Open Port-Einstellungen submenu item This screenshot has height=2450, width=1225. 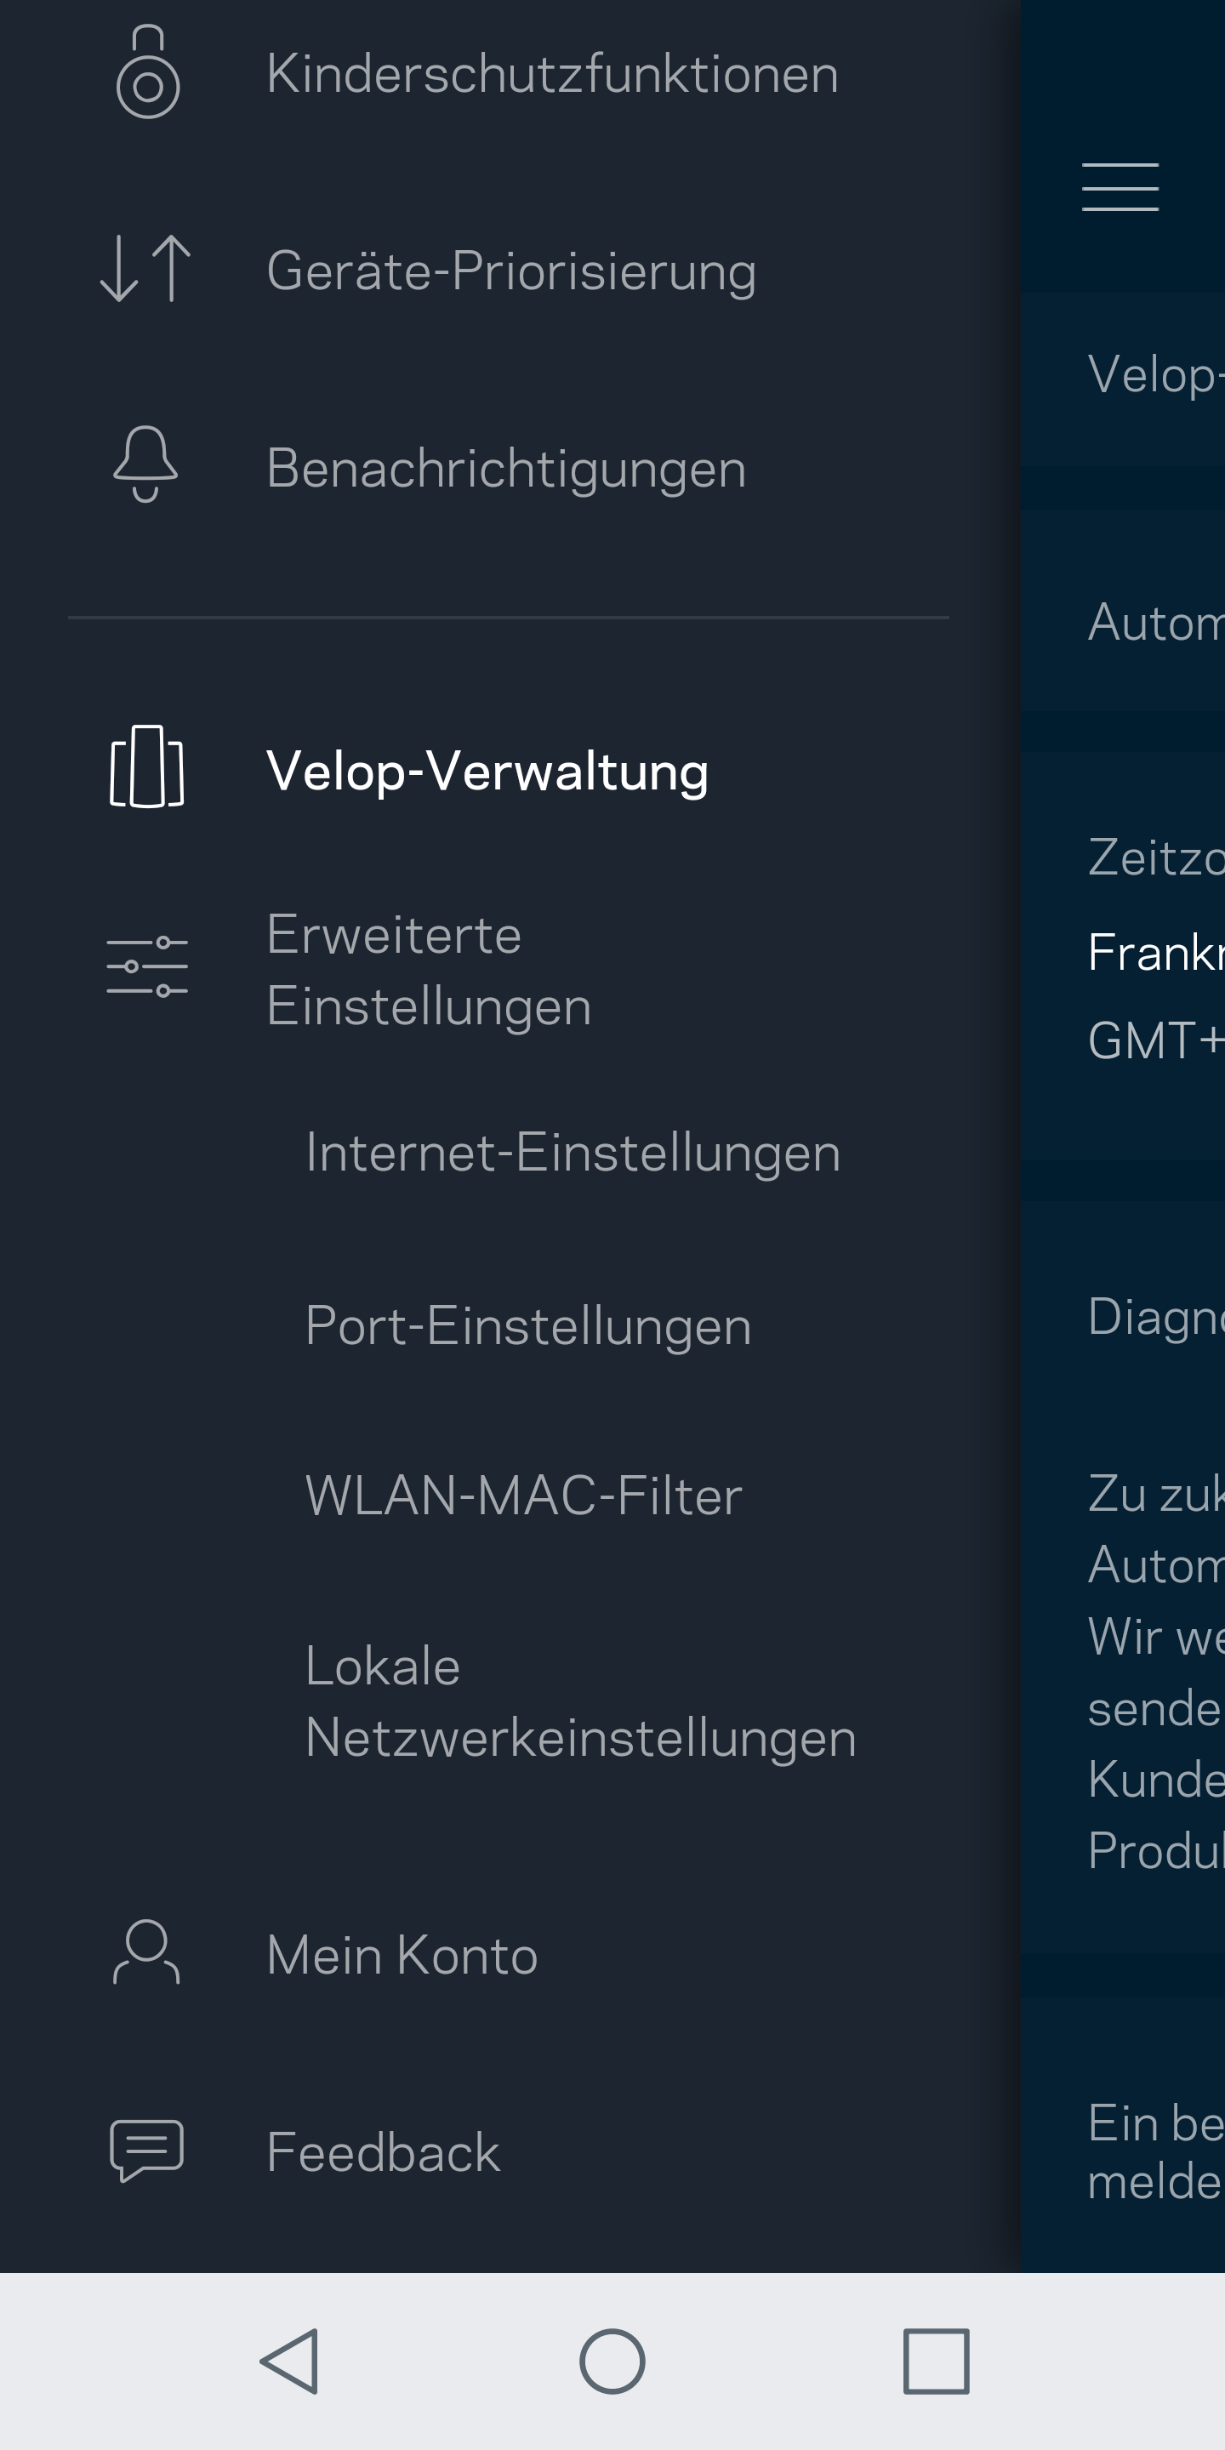coord(527,1325)
